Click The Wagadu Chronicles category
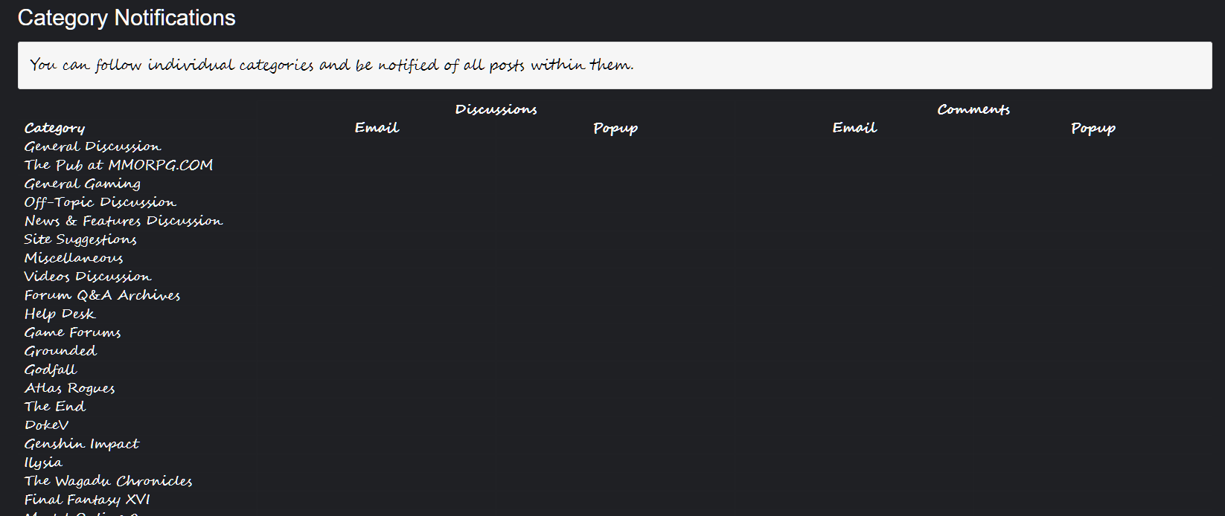 [x=108, y=481]
